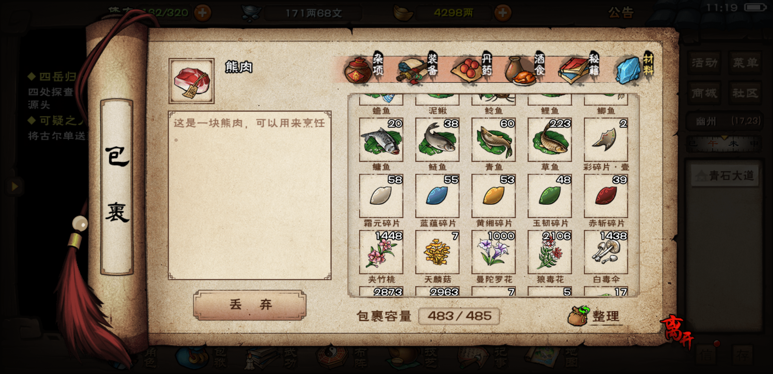Select the 鳙鱼 fish item

pos(381,140)
